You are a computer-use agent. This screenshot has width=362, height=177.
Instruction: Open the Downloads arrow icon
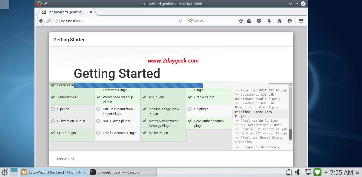[x=269, y=21]
